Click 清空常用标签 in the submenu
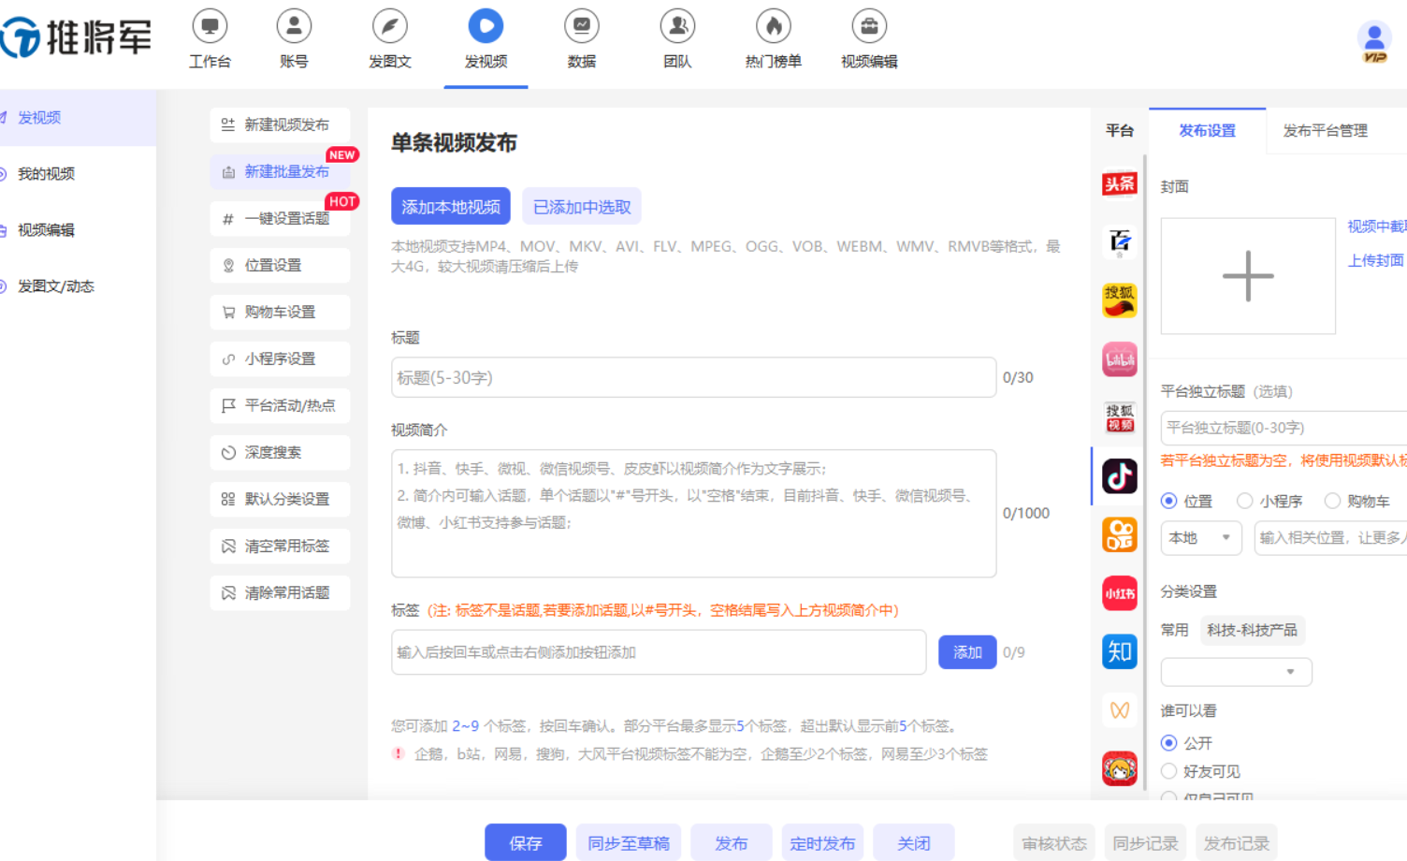This screenshot has height=861, width=1407. coord(280,546)
